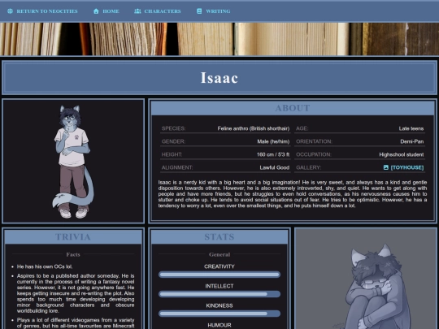The width and height of the screenshot is (439, 329).
Task: Click the age value Late teens
Action: pyautogui.click(x=411, y=128)
